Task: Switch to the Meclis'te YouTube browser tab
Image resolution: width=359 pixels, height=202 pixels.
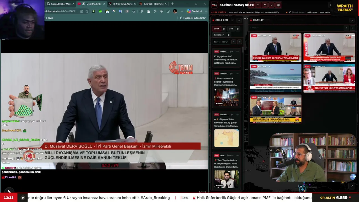Action: click(x=91, y=4)
